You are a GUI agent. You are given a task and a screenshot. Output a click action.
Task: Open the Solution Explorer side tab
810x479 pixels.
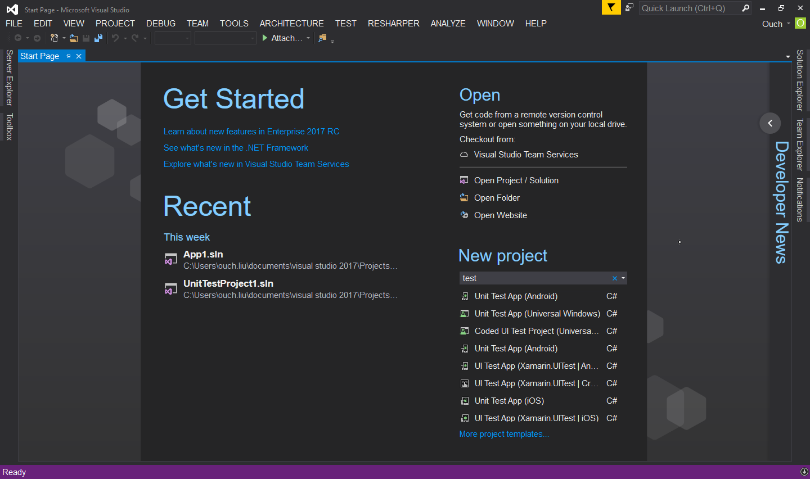point(799,80)
